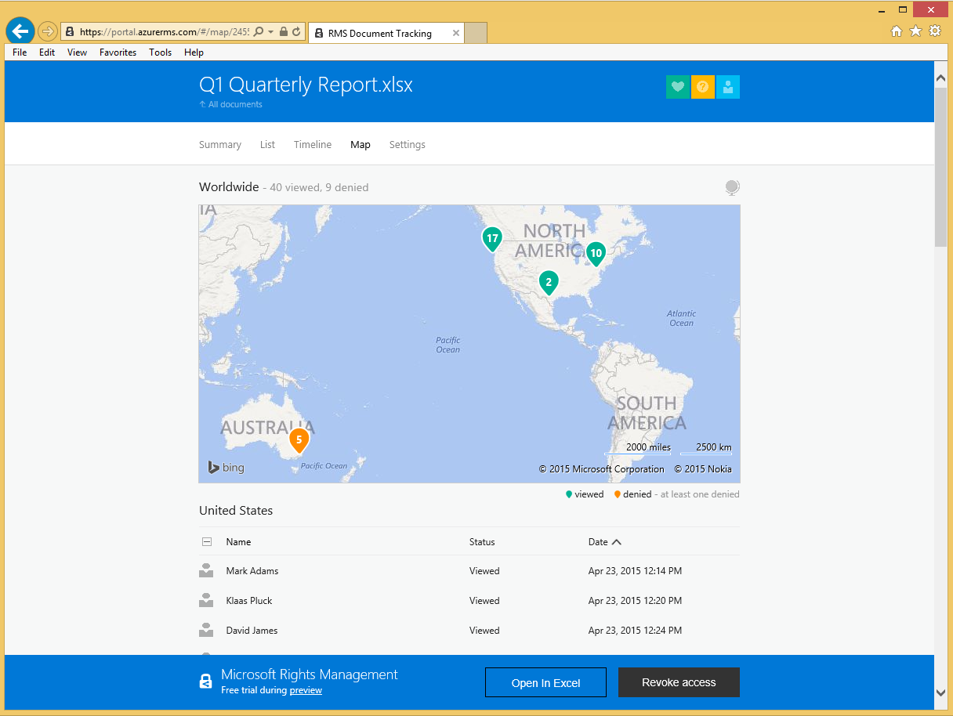
Task: Open the Help menu
Action: pos(194,52)
